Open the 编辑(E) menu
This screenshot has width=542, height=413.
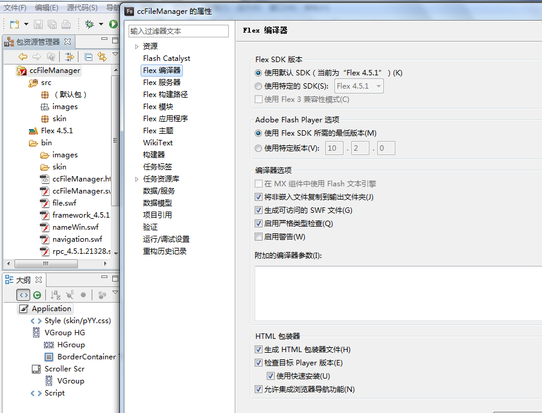(x=46, y=8)
